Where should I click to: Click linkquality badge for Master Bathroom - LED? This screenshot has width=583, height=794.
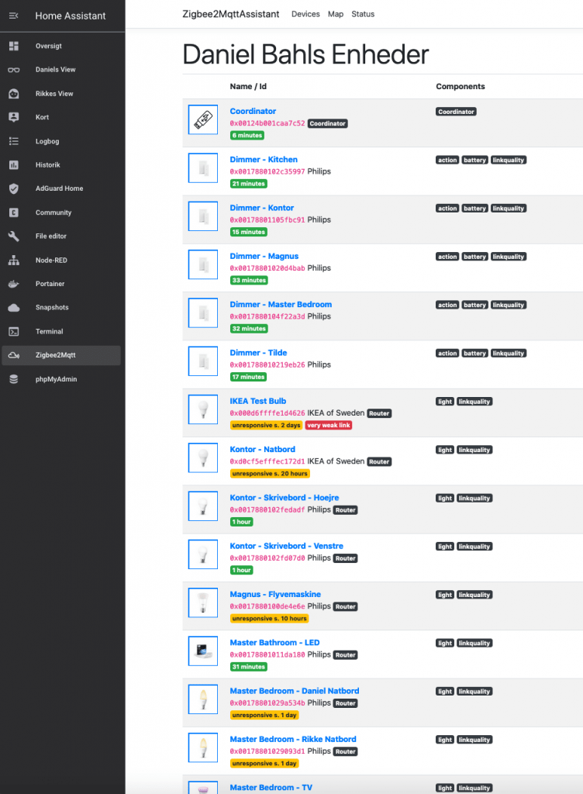point(474,643)
